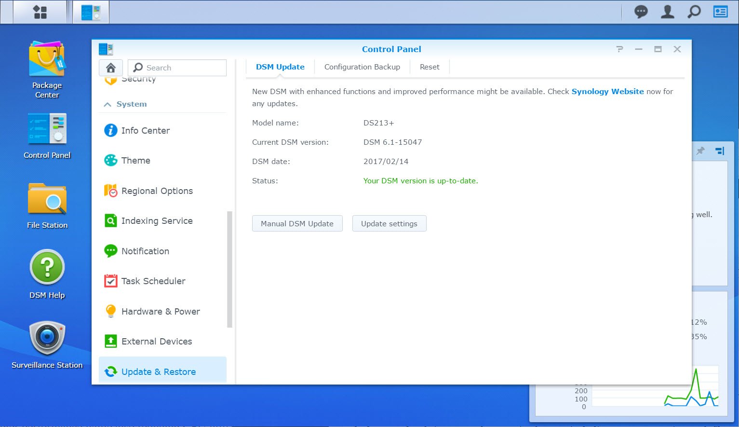The width and height of the screenshot is (739, 427).
Task: Click the Control Panel help question icon
Action: pyautogui.click(x=619, y=49)
